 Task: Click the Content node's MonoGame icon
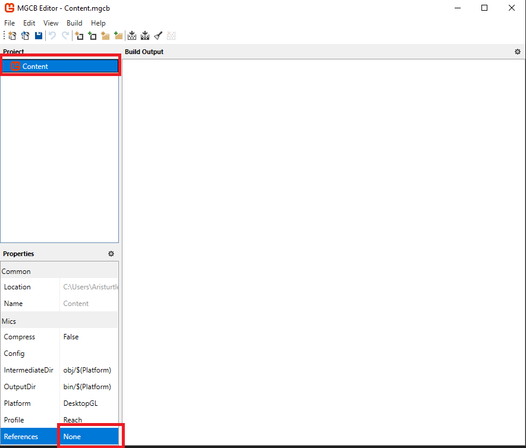[15, 66]
